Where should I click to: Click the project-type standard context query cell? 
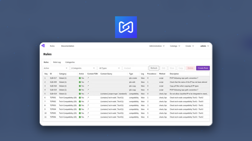tap(113, 94)
